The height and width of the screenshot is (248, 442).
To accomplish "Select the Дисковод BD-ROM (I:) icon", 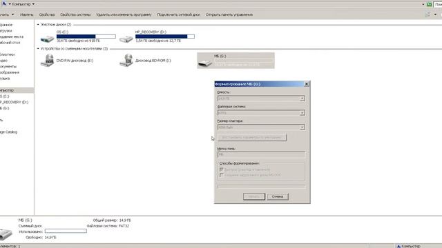I will [x=126, y=60].
